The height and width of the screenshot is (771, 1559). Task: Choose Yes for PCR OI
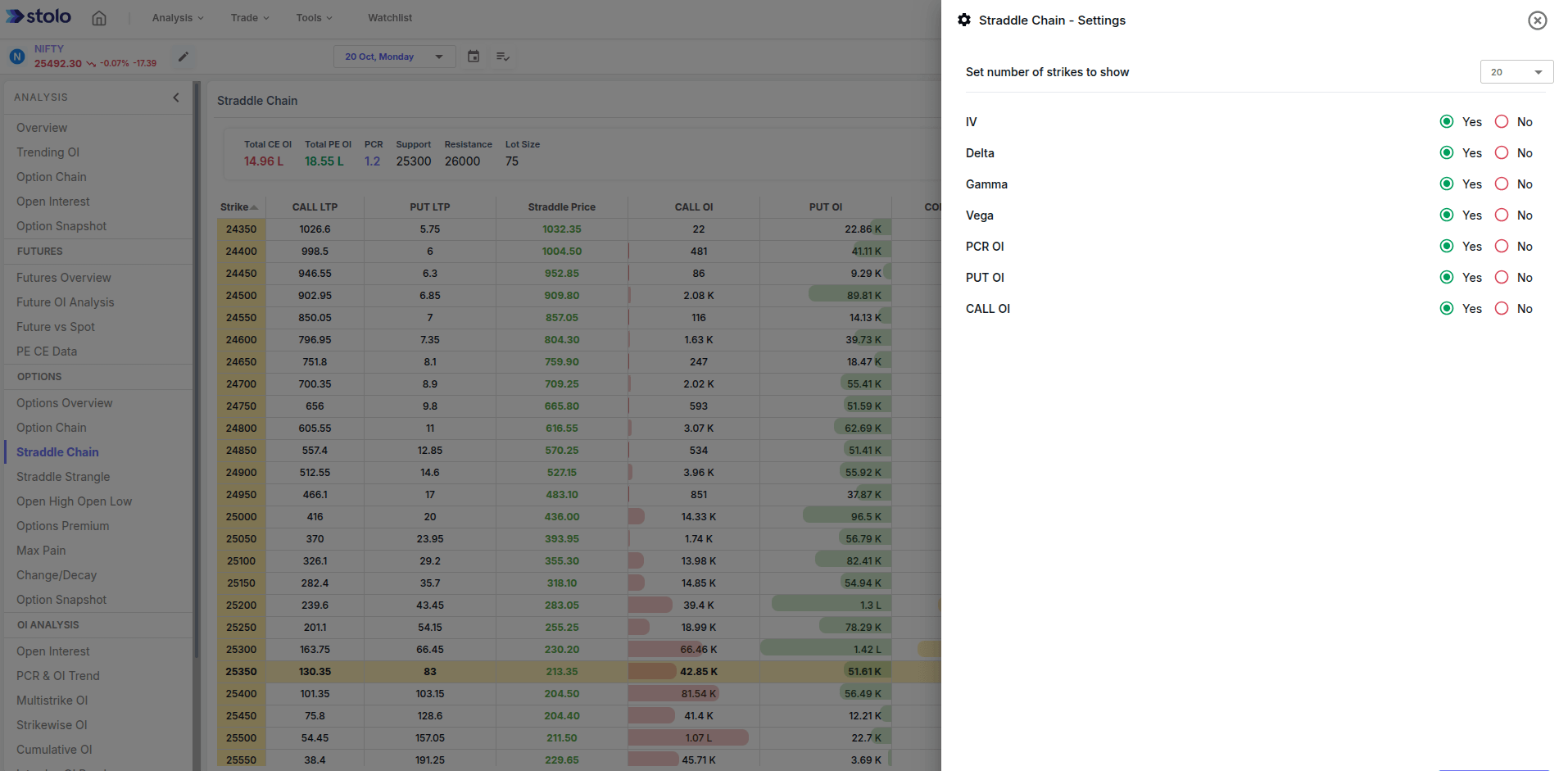[1447, 247]
